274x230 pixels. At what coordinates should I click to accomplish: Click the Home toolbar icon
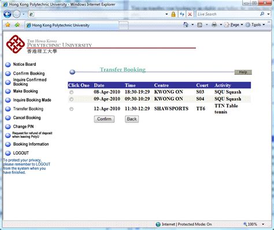click(x=186, y=25)
